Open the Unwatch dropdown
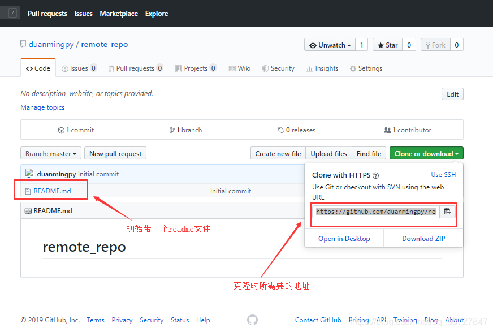The width and height of the screenshot is (493, 332). click(x=330, y=45)
